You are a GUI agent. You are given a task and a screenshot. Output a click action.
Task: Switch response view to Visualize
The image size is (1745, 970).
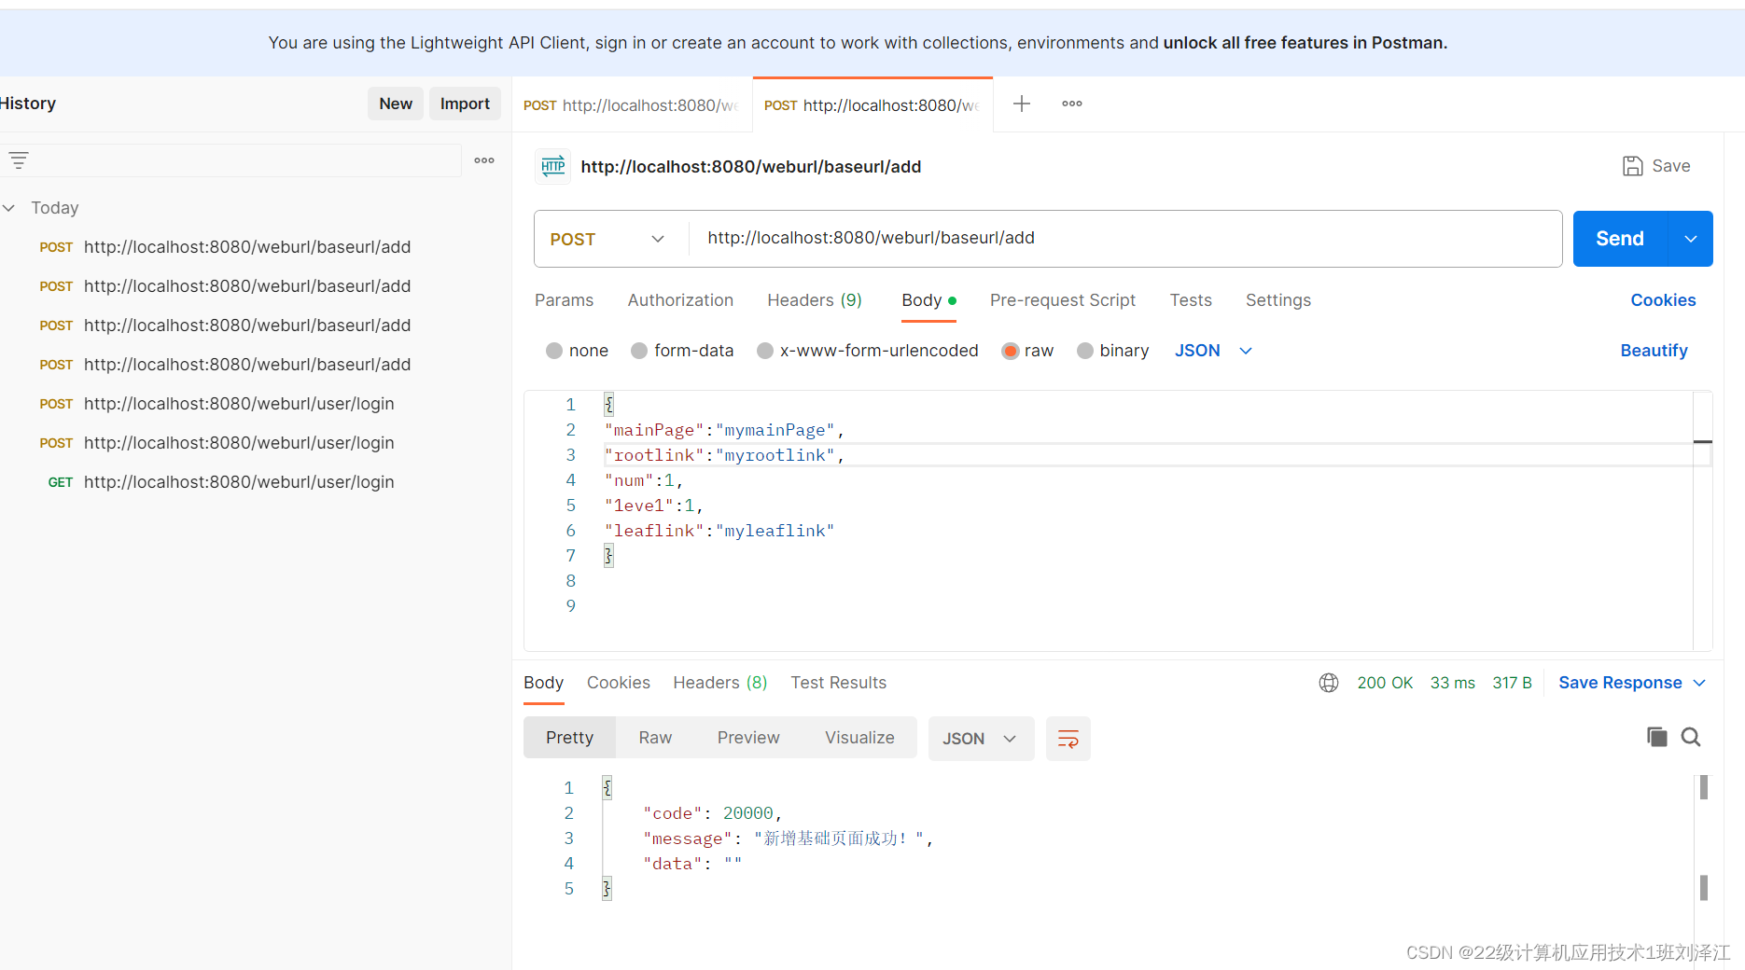(x=859, y=738)
